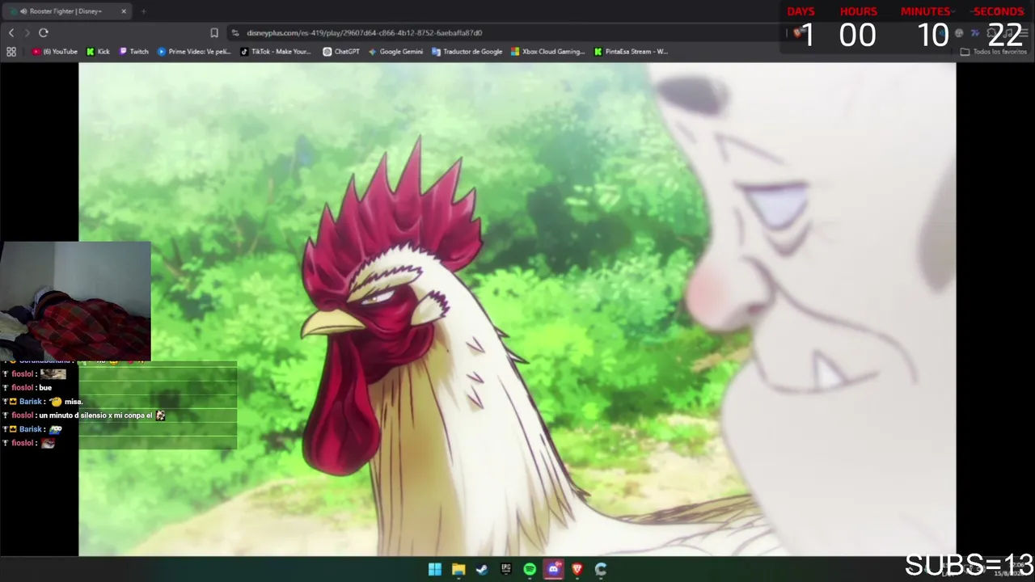This screenshot has width=1035, height=582.
Task: Open Brave browser from the taskbar
Action: pyautogui.click(x=577, y=569)
